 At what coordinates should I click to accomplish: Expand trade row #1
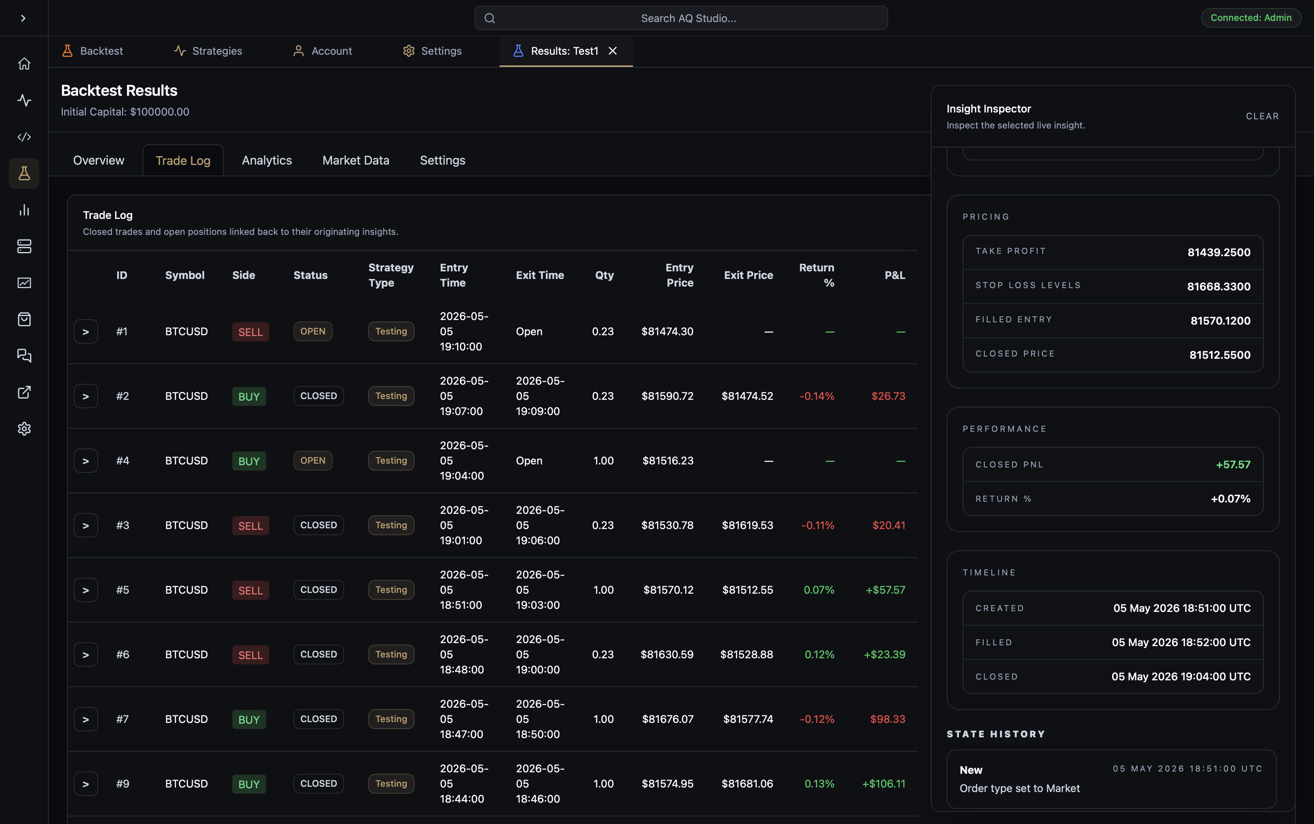click(x=86, y=332)
